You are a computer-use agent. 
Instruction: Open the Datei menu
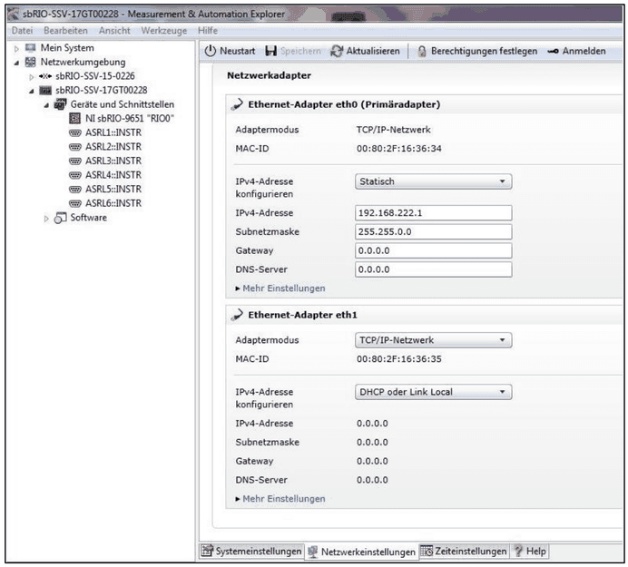tap(22, 31)
